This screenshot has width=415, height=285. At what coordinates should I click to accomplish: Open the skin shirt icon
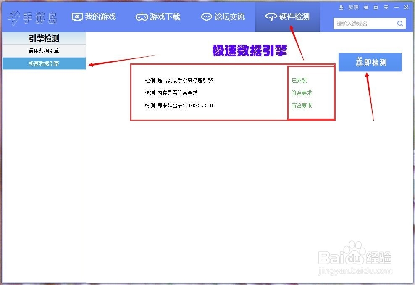coord(366,8)
